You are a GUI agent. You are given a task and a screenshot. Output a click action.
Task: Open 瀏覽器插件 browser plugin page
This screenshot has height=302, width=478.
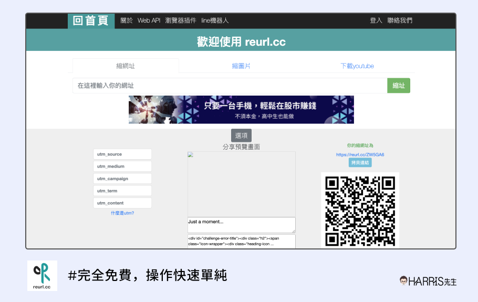coord(181,20)
